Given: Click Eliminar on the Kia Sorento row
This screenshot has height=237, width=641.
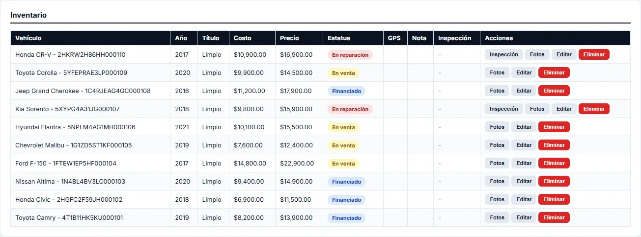Looking at the screenshot, I should (x=594, y=109).
